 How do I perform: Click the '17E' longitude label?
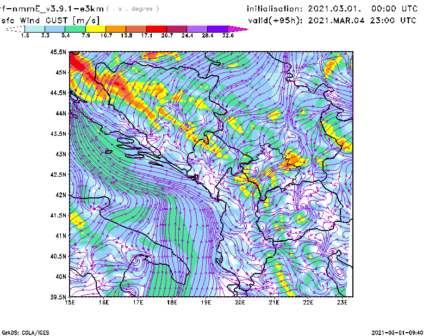138,302
